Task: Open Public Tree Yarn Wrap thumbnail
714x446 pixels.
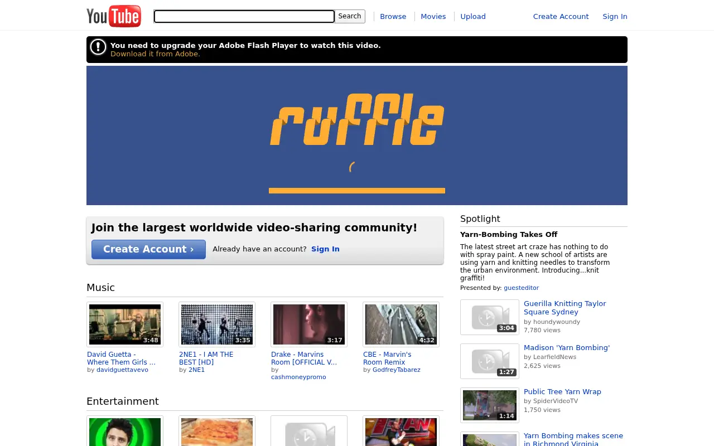Action: click(x=490, y=405)
